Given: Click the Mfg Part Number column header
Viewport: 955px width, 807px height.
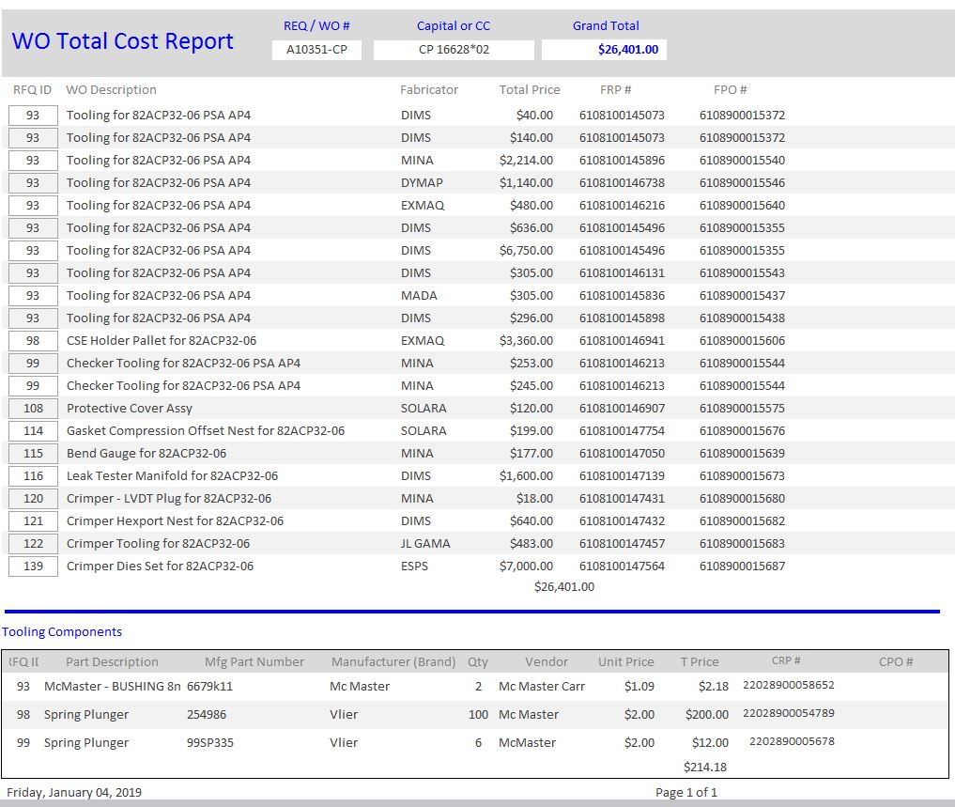Looking at the screenshot, I should point(254,662).
